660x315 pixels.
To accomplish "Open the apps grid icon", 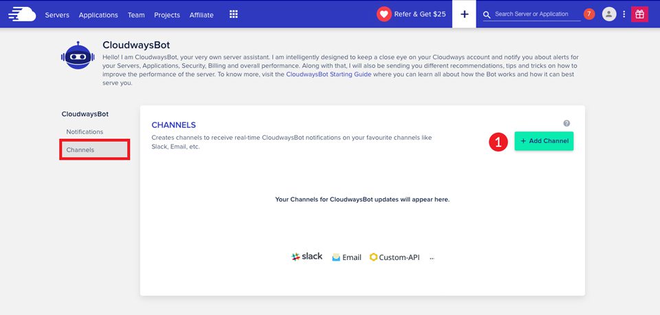I will [234, 14].
